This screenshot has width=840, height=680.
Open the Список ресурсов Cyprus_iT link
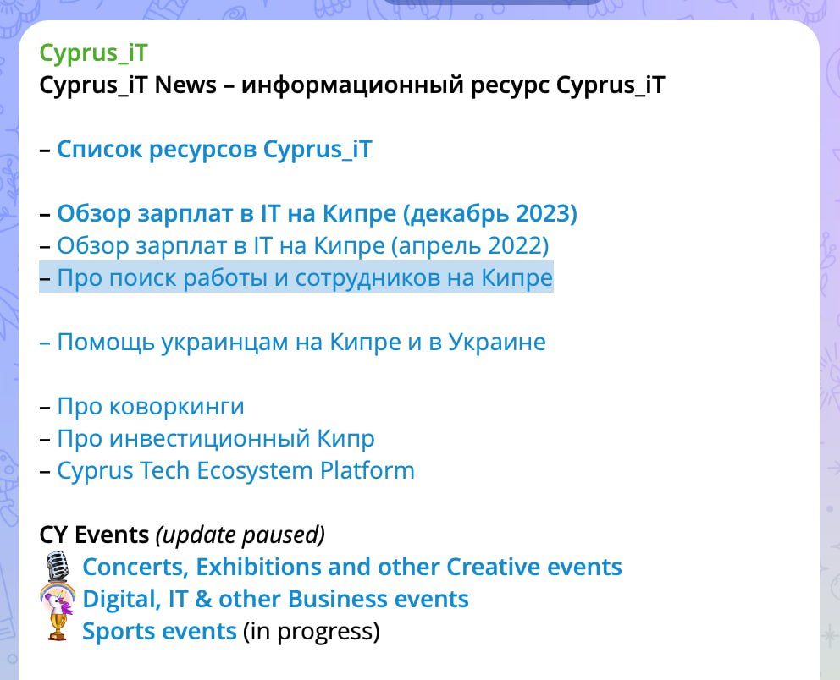[213, 150]
